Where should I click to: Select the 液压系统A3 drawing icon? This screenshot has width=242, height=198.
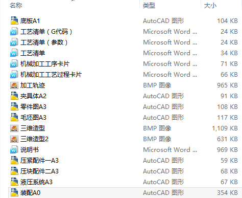[x=14, y=182]
